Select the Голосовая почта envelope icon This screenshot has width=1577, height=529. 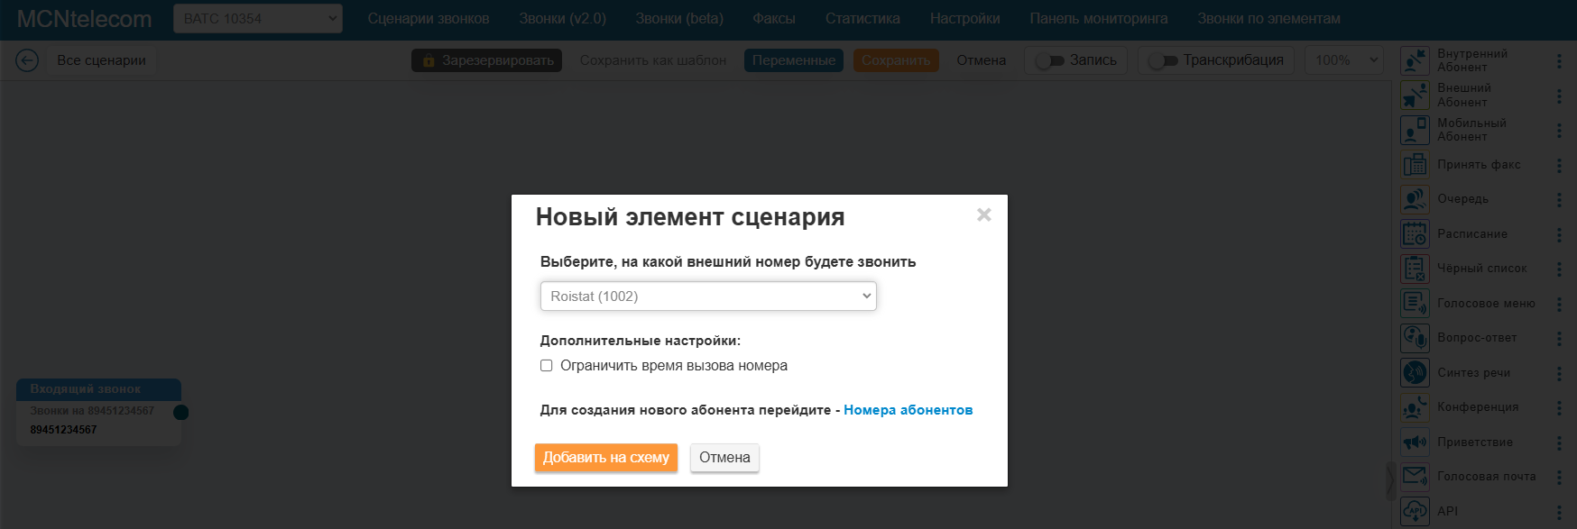1415,477
